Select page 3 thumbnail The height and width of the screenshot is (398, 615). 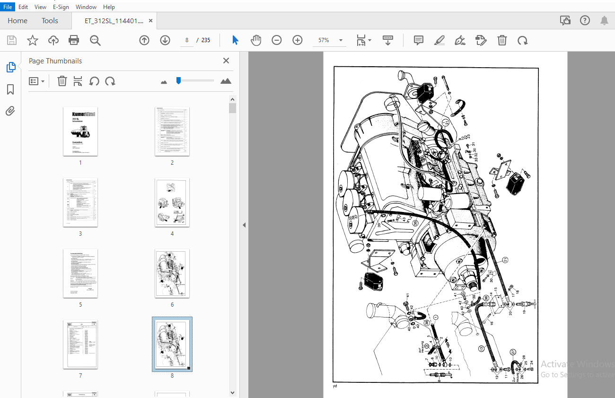click(x=80, y=202)
